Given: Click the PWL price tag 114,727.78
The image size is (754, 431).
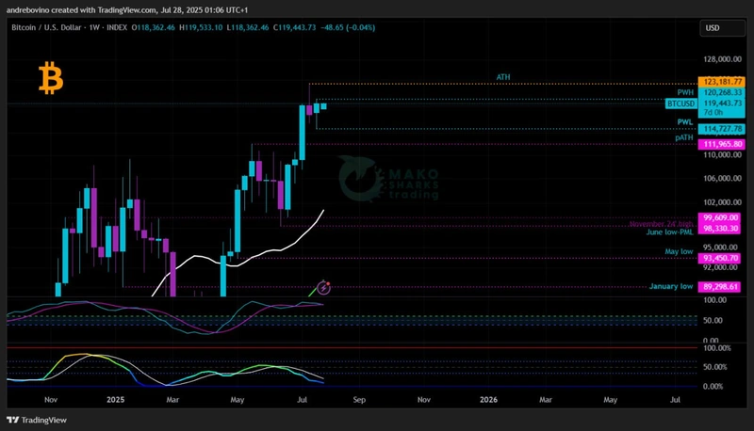Looking at the screenshot, I should (x=722, y=129).
